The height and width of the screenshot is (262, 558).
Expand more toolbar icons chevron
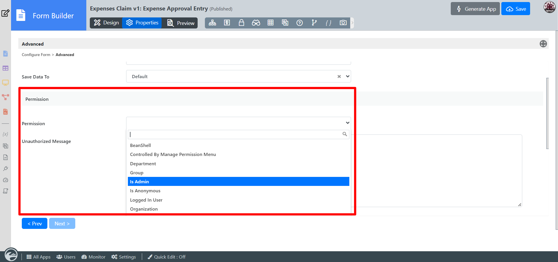(x=352, y=23)
